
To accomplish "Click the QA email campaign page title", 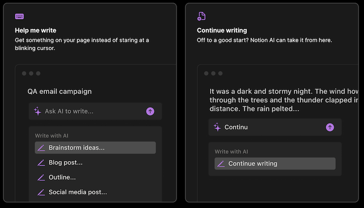I will [x=60, y=91].
